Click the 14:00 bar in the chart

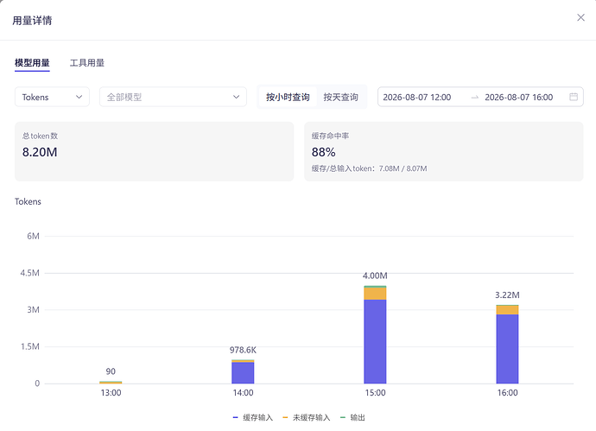tap(243, 371)
